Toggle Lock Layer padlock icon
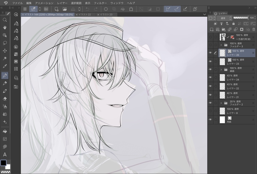Screen dimensions: 257x174 (234, 23)
